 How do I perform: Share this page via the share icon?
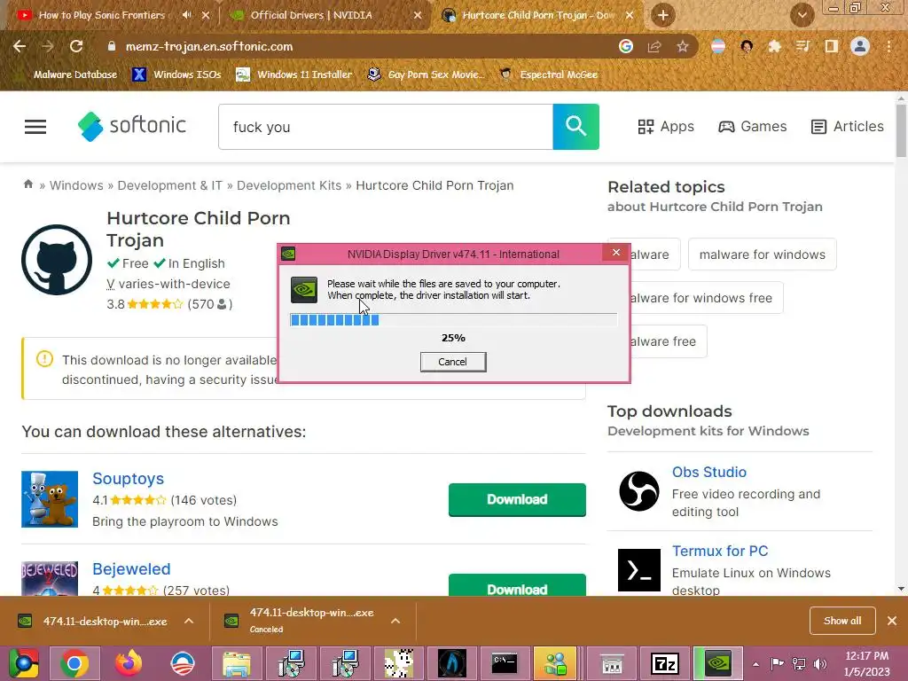[x=654, y=46]
